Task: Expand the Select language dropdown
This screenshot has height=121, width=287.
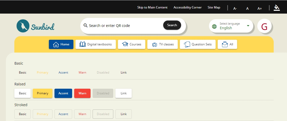Action: pos(230,26)
